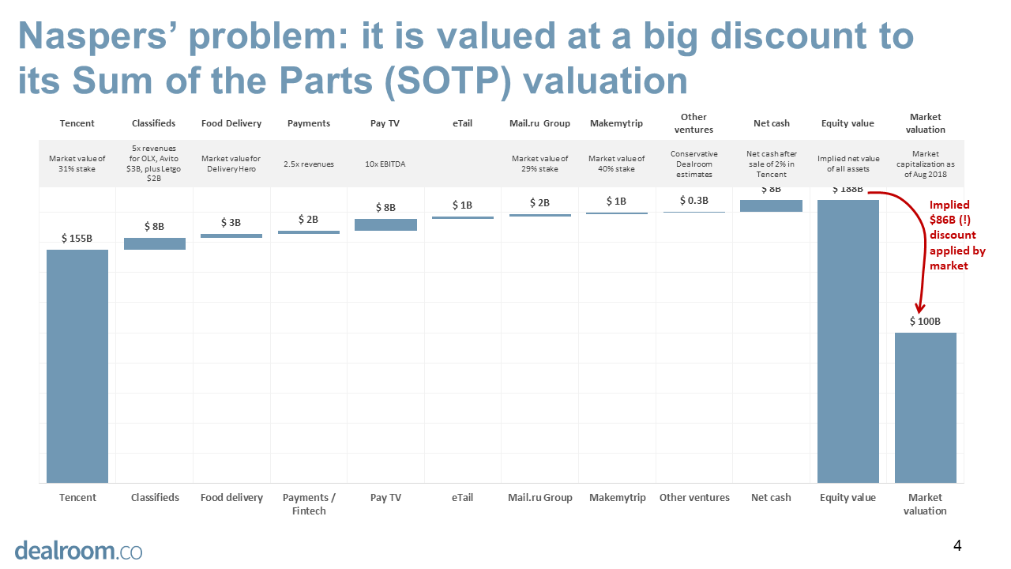Click the $ 155B data label

77,238
